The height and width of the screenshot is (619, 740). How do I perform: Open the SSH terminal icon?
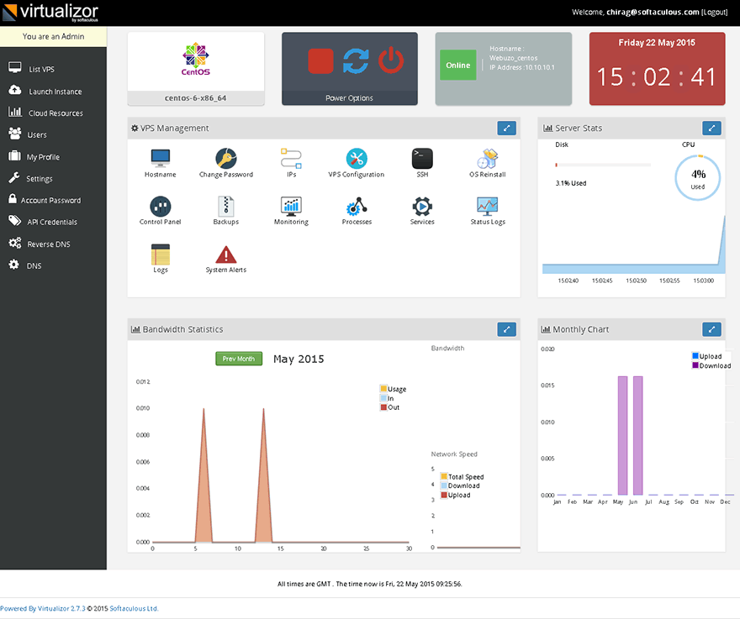[422, 158]
